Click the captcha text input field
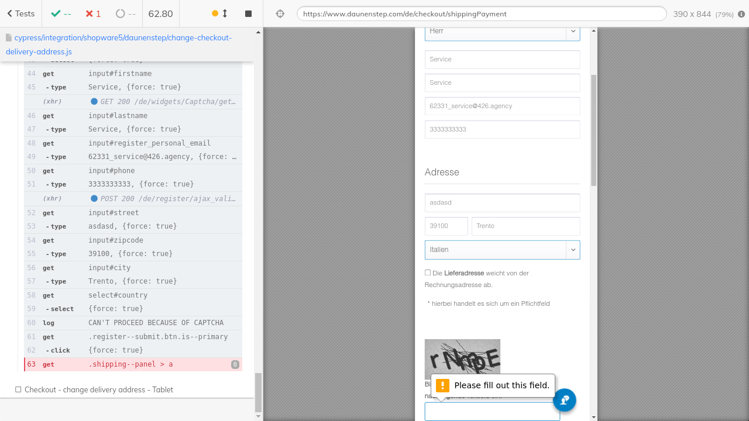The width and height of the screenshot is (749, 421). click(492, 412)
